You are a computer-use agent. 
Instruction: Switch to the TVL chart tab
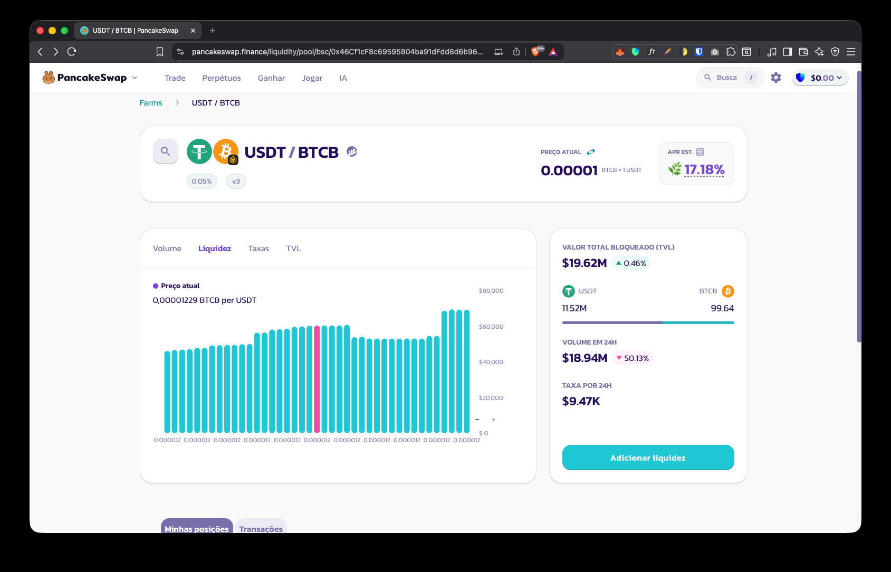point(294,249)
